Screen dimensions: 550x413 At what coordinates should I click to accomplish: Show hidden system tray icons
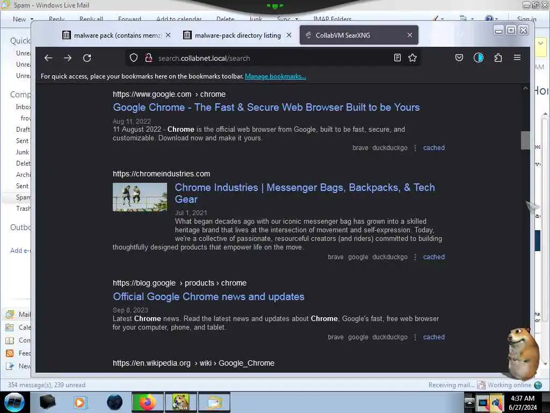pyautogui.click(x=469, y=402)
